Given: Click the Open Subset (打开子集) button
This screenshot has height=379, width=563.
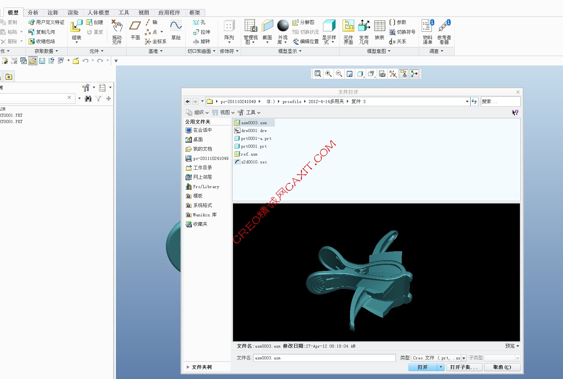Looking at the screenshot, I should (x=464, y=367).
